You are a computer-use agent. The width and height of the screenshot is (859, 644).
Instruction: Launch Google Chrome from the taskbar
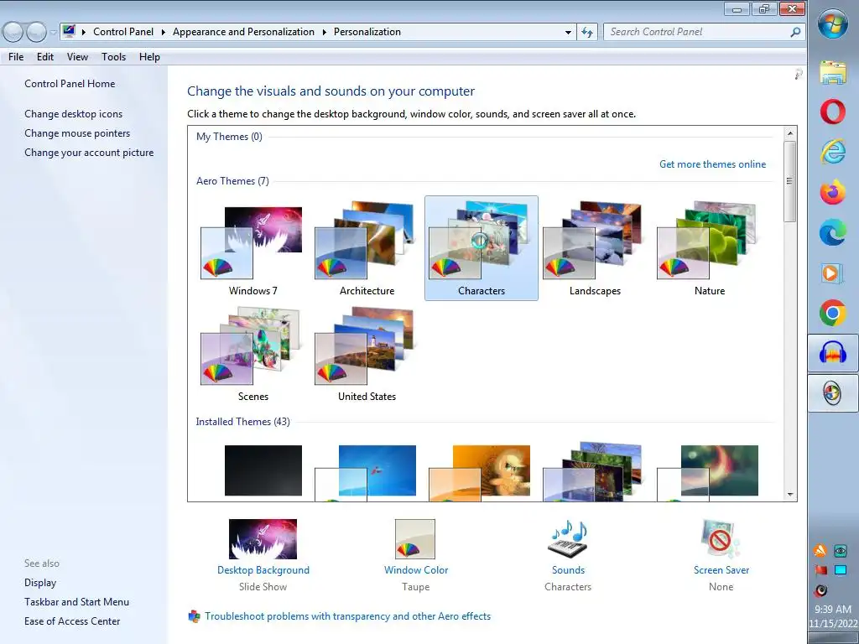[x=833, y=313]
